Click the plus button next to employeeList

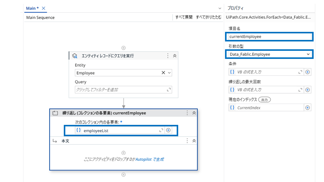(168, 130)
